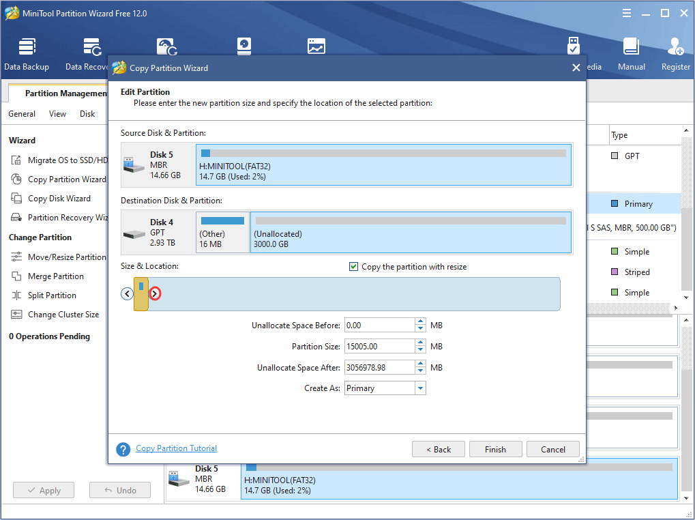This screenshot has height=520, width=695.
Task: Click the horizontal scroll right arrow
Action: pyautogui.click(x=675, y=308)
